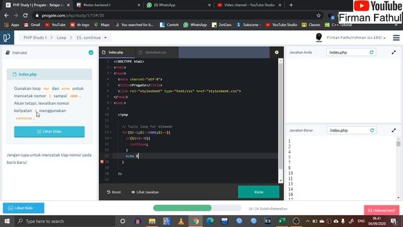Open the 15. continue lesson dropdown
Viewport: 403px width, 227px height.
click(92, 38)
